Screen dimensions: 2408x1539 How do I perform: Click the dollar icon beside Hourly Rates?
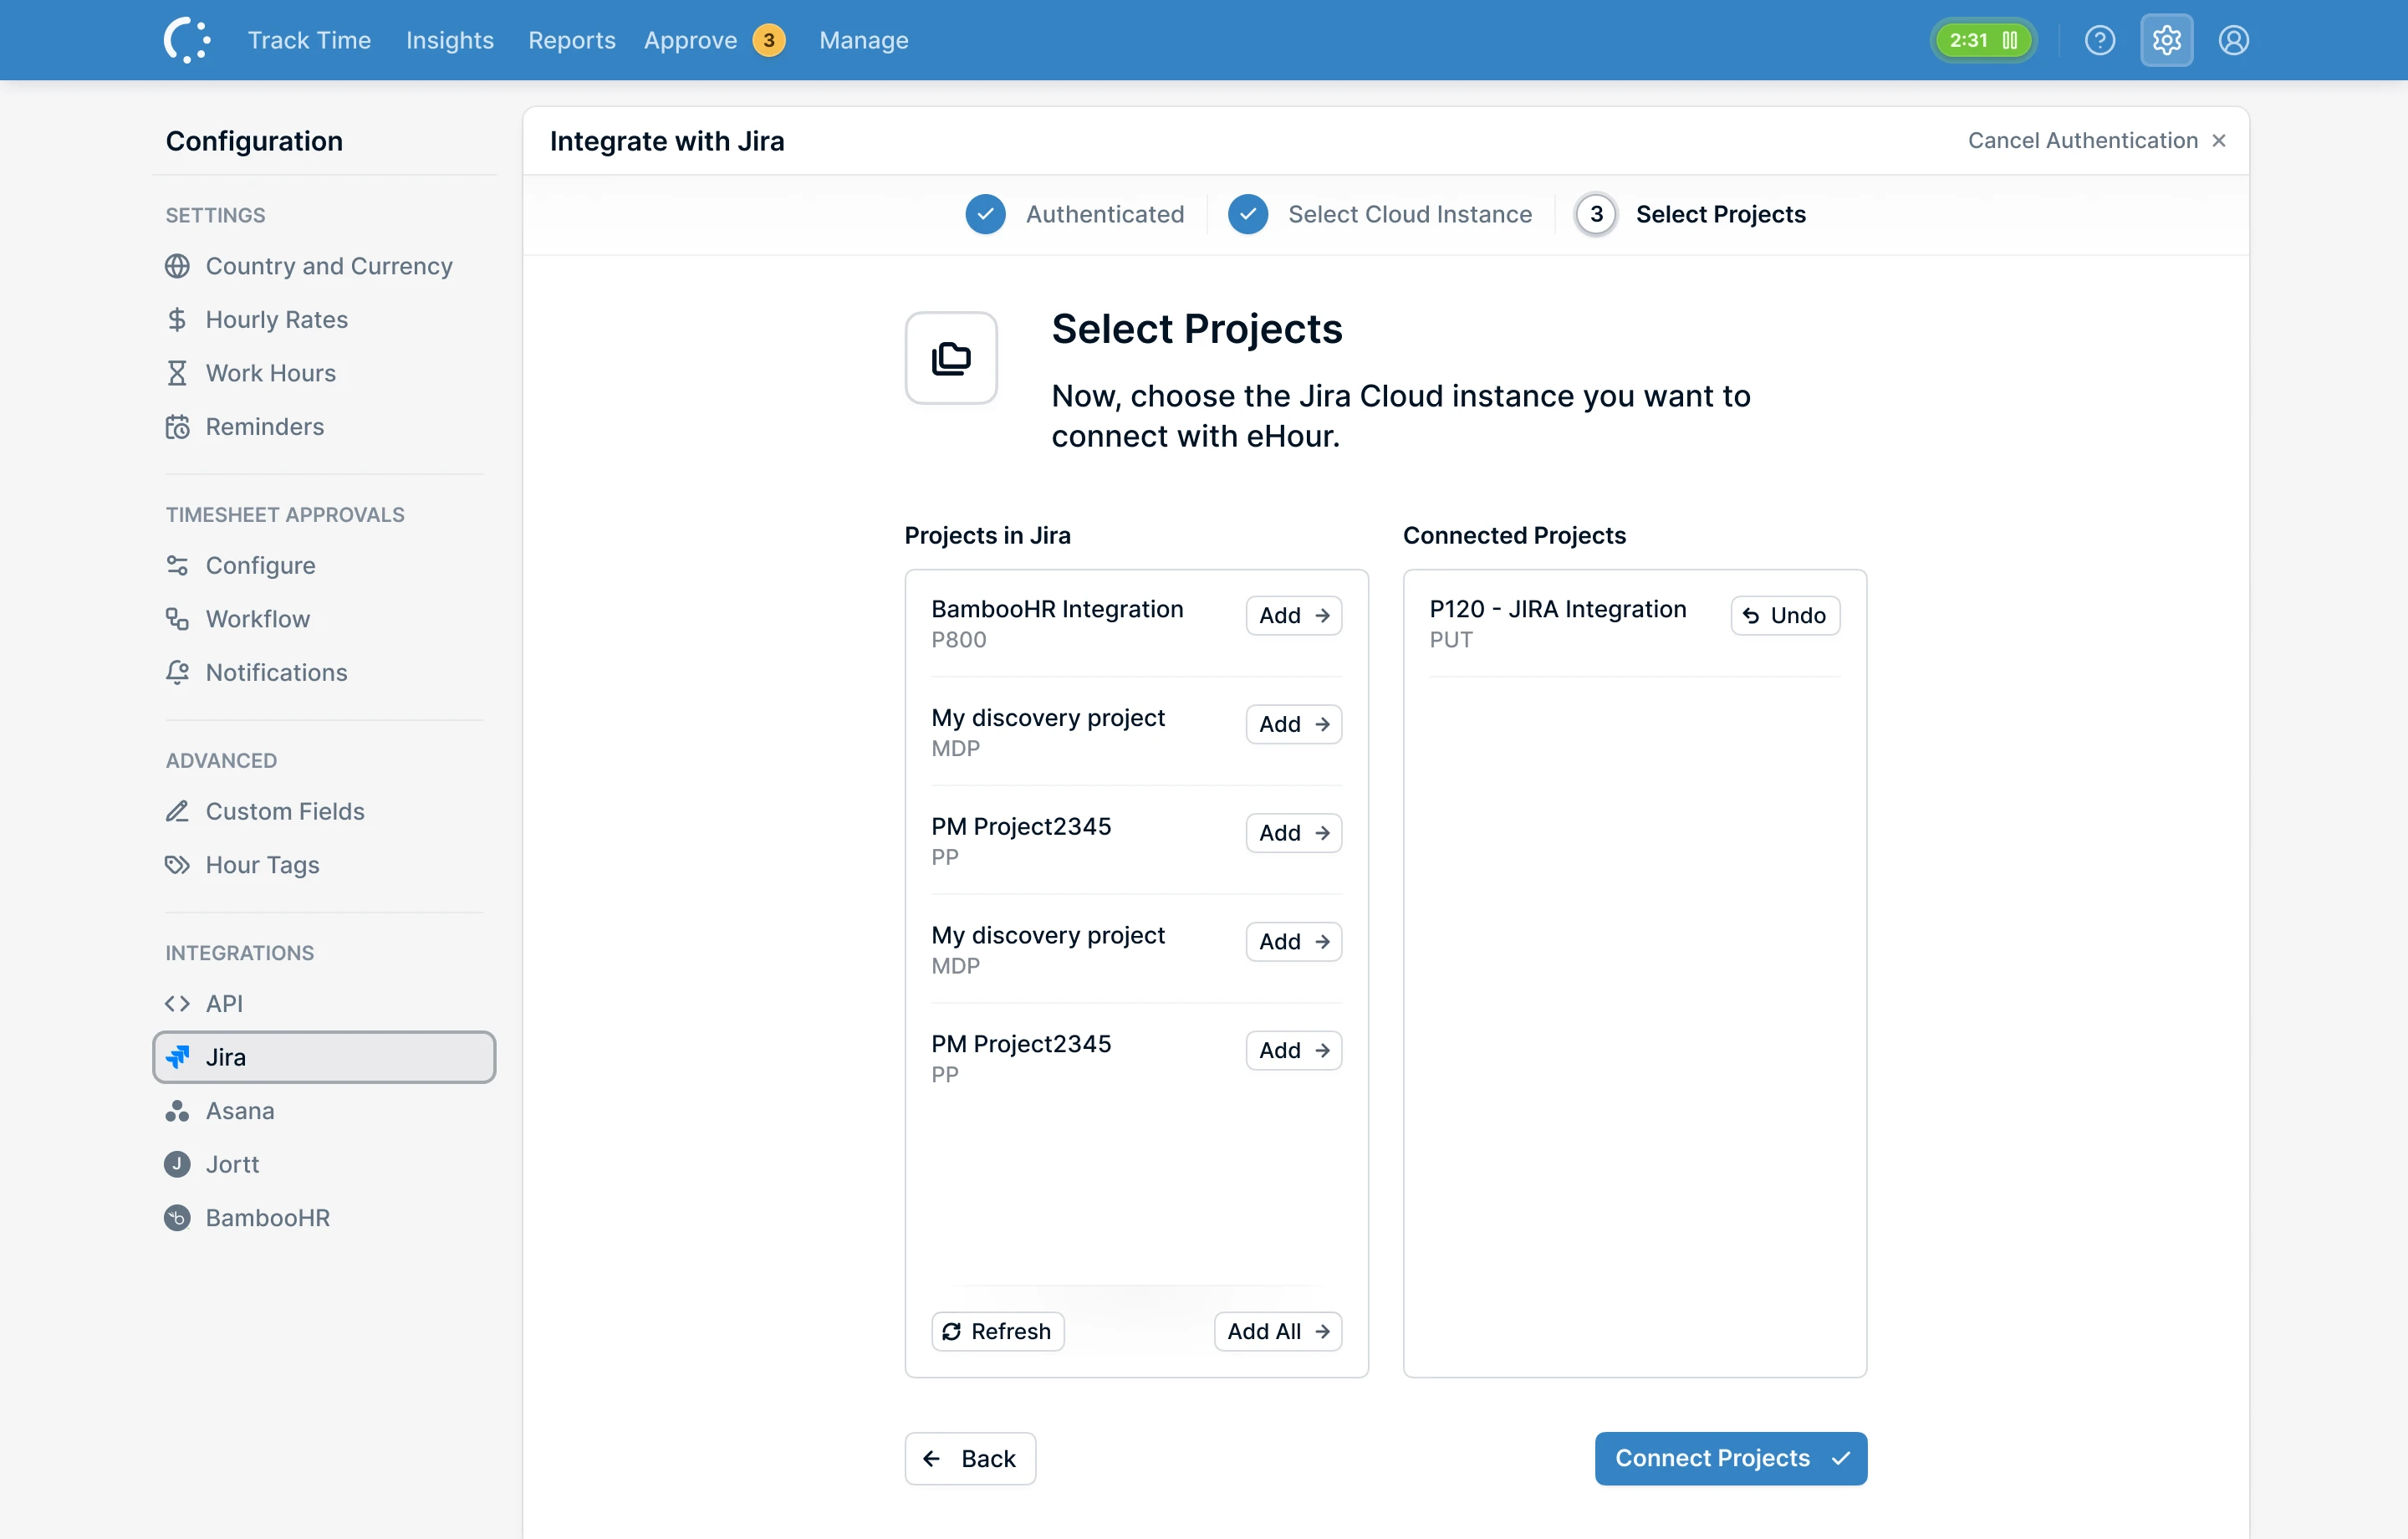coord(177,320)
